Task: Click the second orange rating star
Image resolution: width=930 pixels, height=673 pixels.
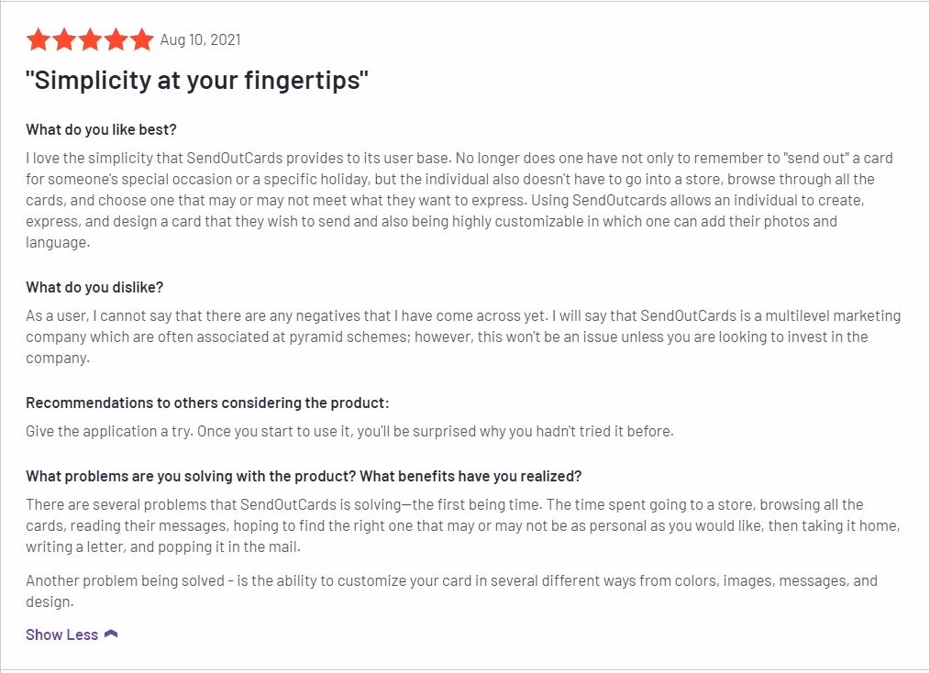Action: [x=64, y=39]
